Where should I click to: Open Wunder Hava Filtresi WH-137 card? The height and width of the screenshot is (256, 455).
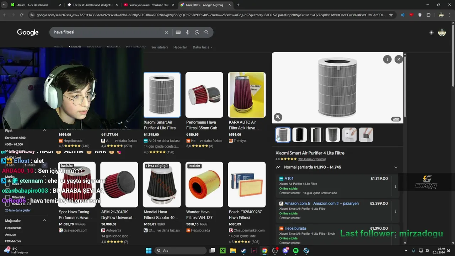(x=204, y=197)
